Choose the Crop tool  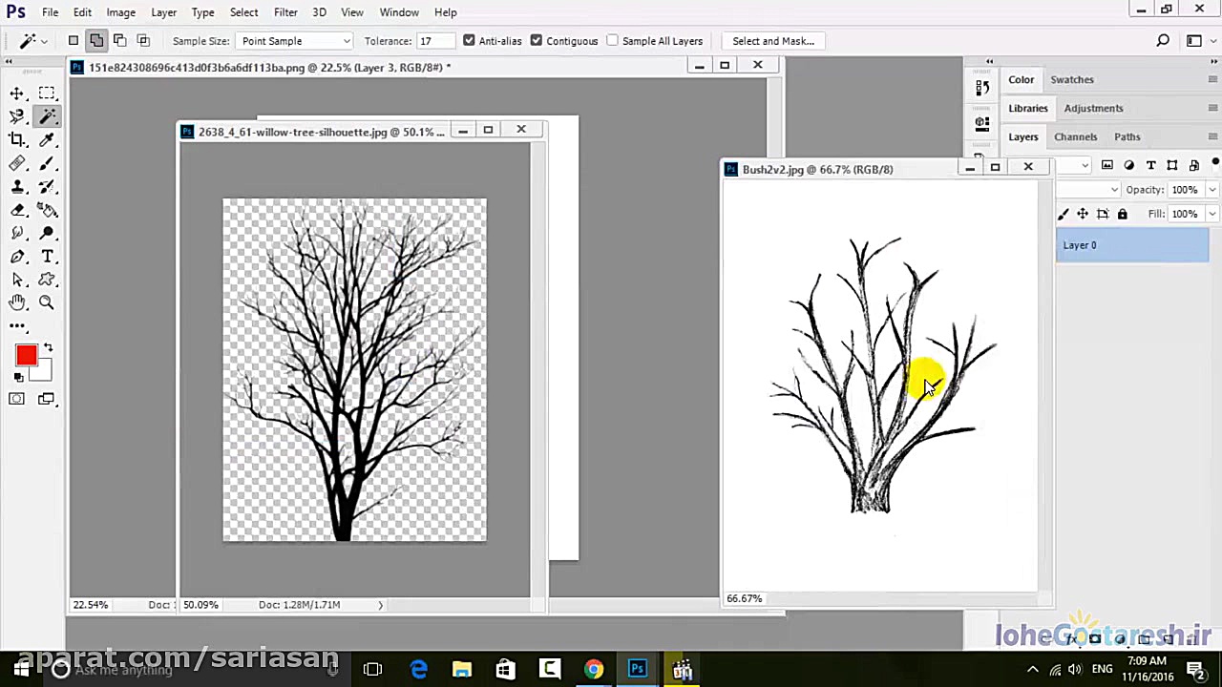(17, 140)
